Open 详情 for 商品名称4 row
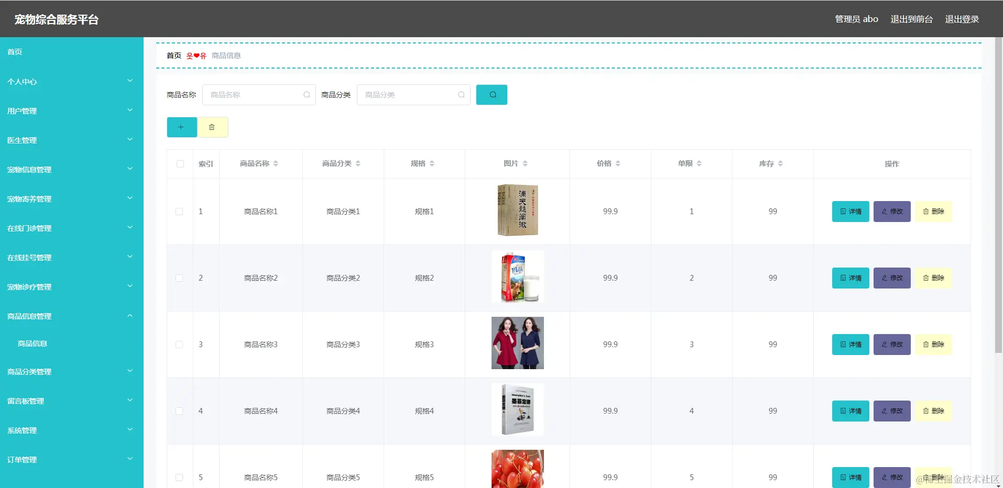Image resolution: width=1003 pixels, height=488 pixels. click(x=851, y=411)
